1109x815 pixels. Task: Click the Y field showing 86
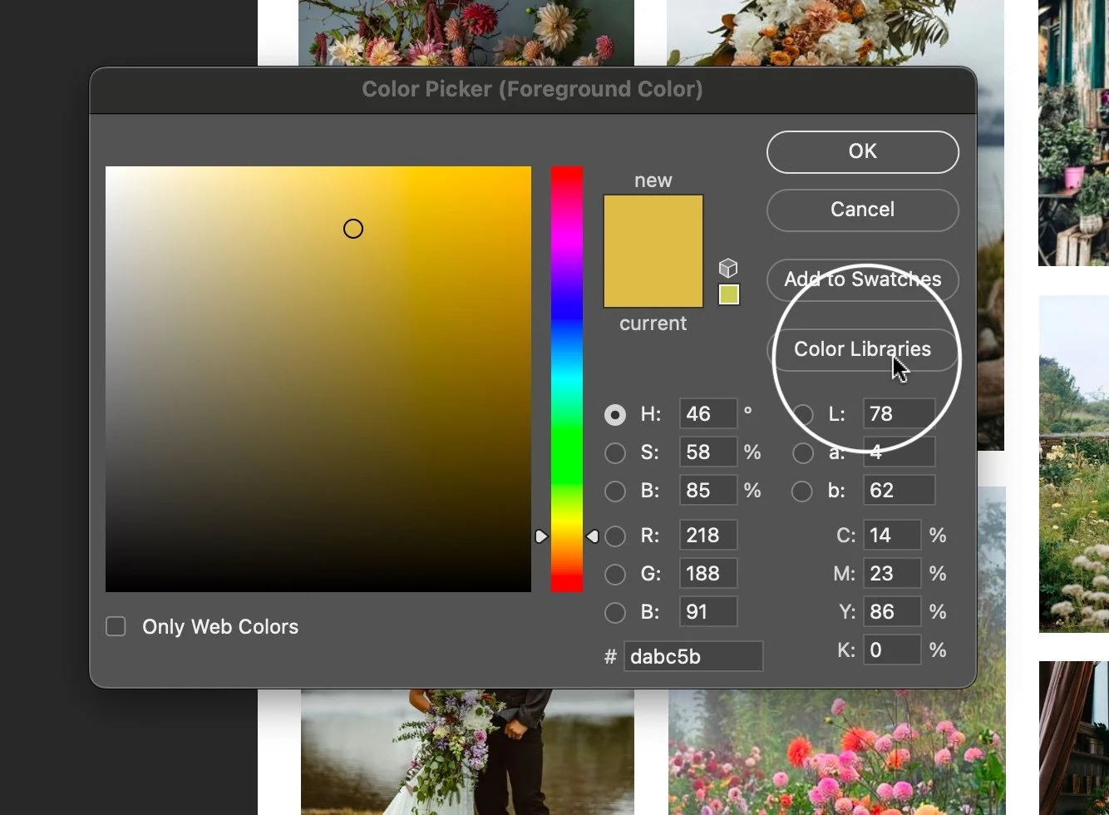(x=892, y=611)
